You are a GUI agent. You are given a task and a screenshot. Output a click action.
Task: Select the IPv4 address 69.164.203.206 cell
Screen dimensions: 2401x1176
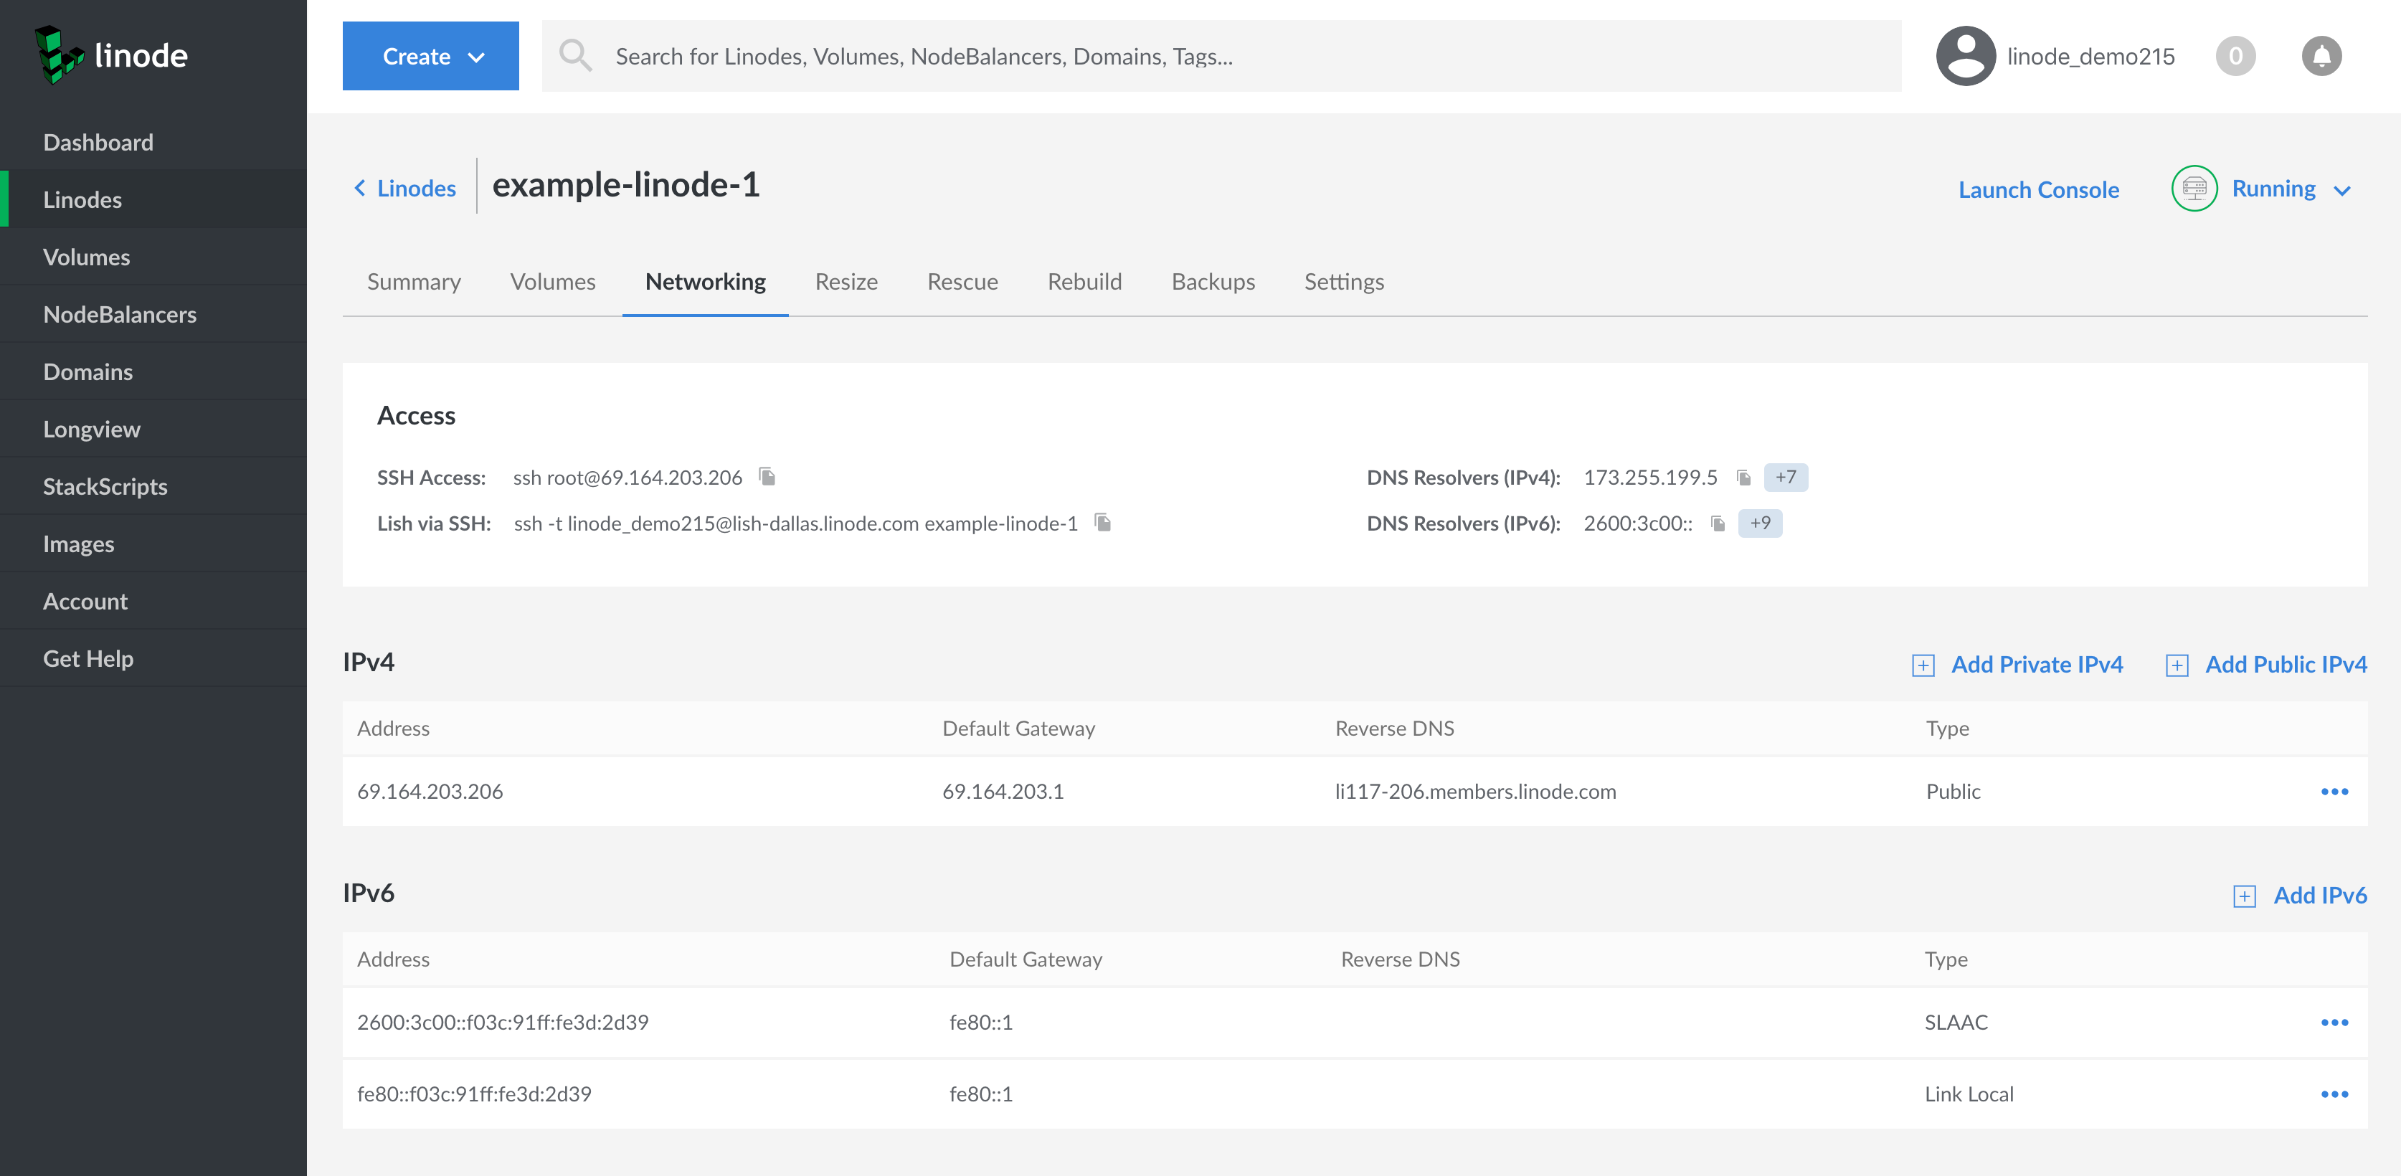(430, 791)
